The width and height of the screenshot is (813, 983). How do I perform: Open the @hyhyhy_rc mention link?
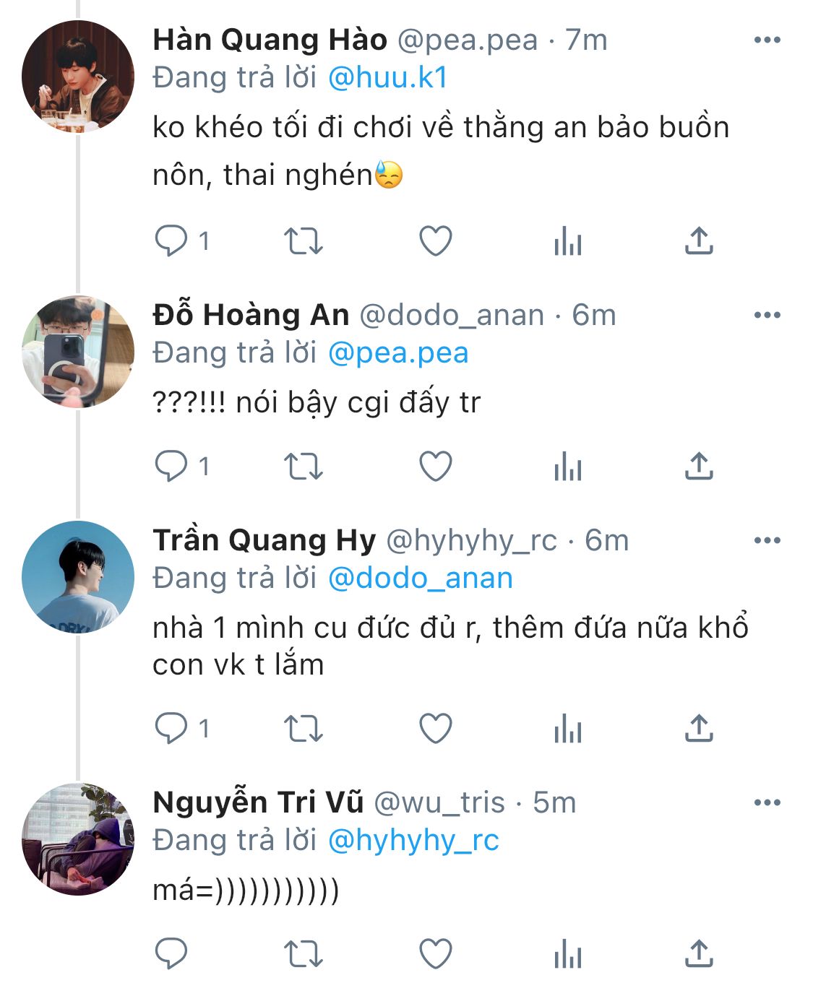pos(413,841)
